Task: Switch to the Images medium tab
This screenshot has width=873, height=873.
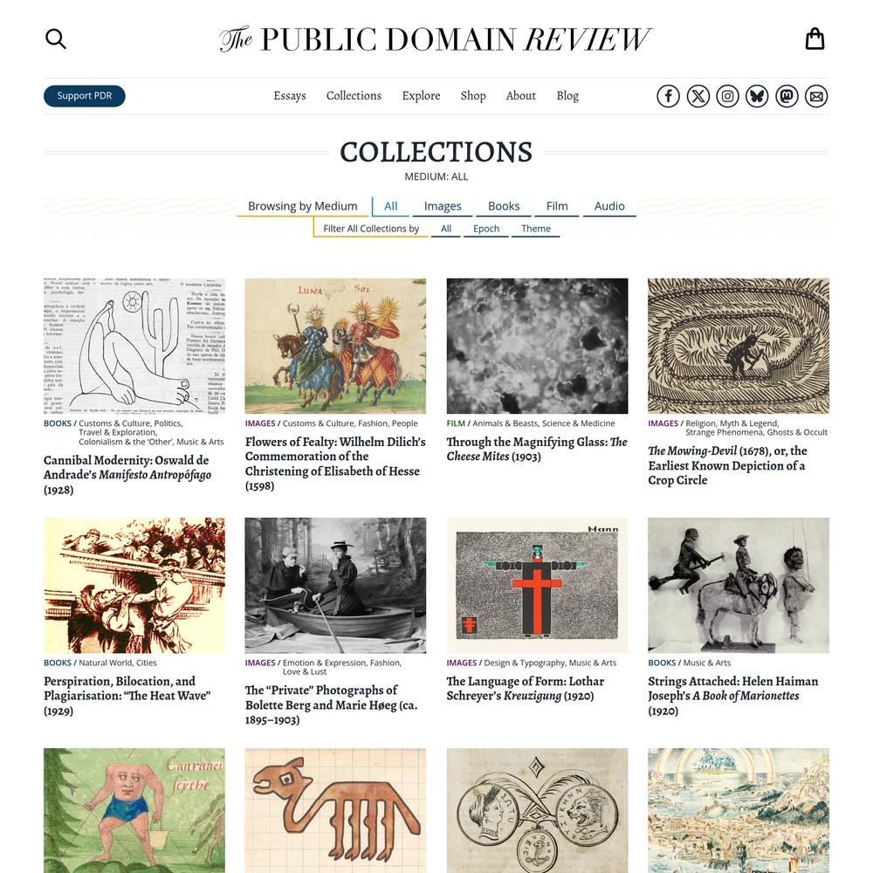Action: click(x=443, y=206)
